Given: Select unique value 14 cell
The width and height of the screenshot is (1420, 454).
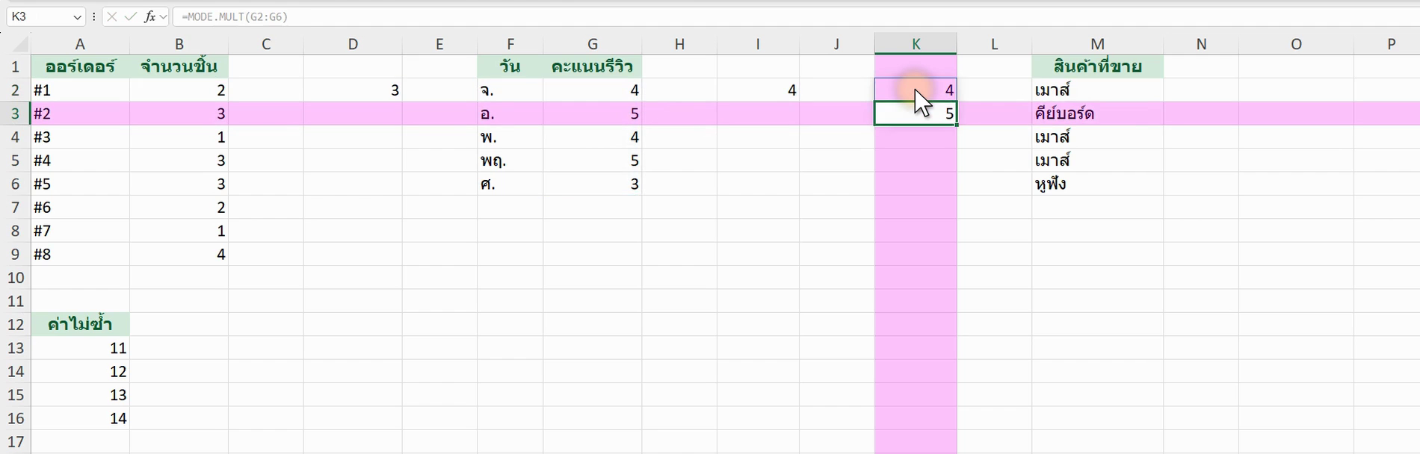Looking at the screenshot, I should [80, 418].
